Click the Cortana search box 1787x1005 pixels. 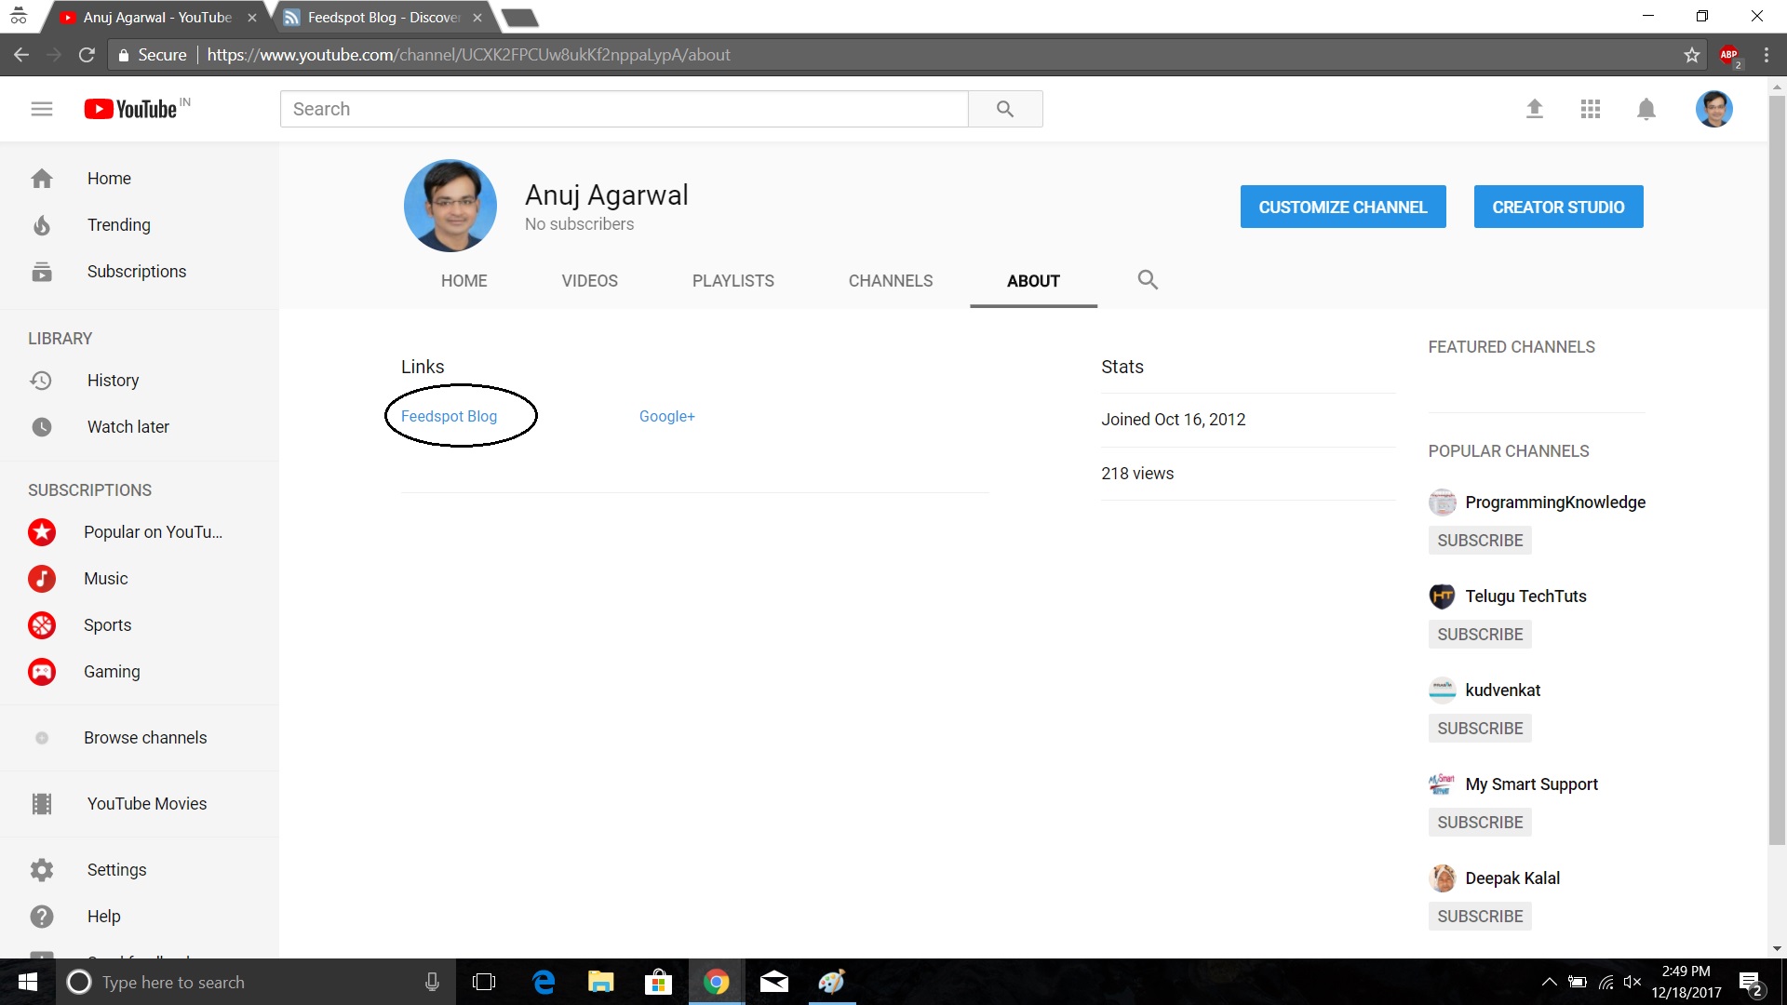256,982
